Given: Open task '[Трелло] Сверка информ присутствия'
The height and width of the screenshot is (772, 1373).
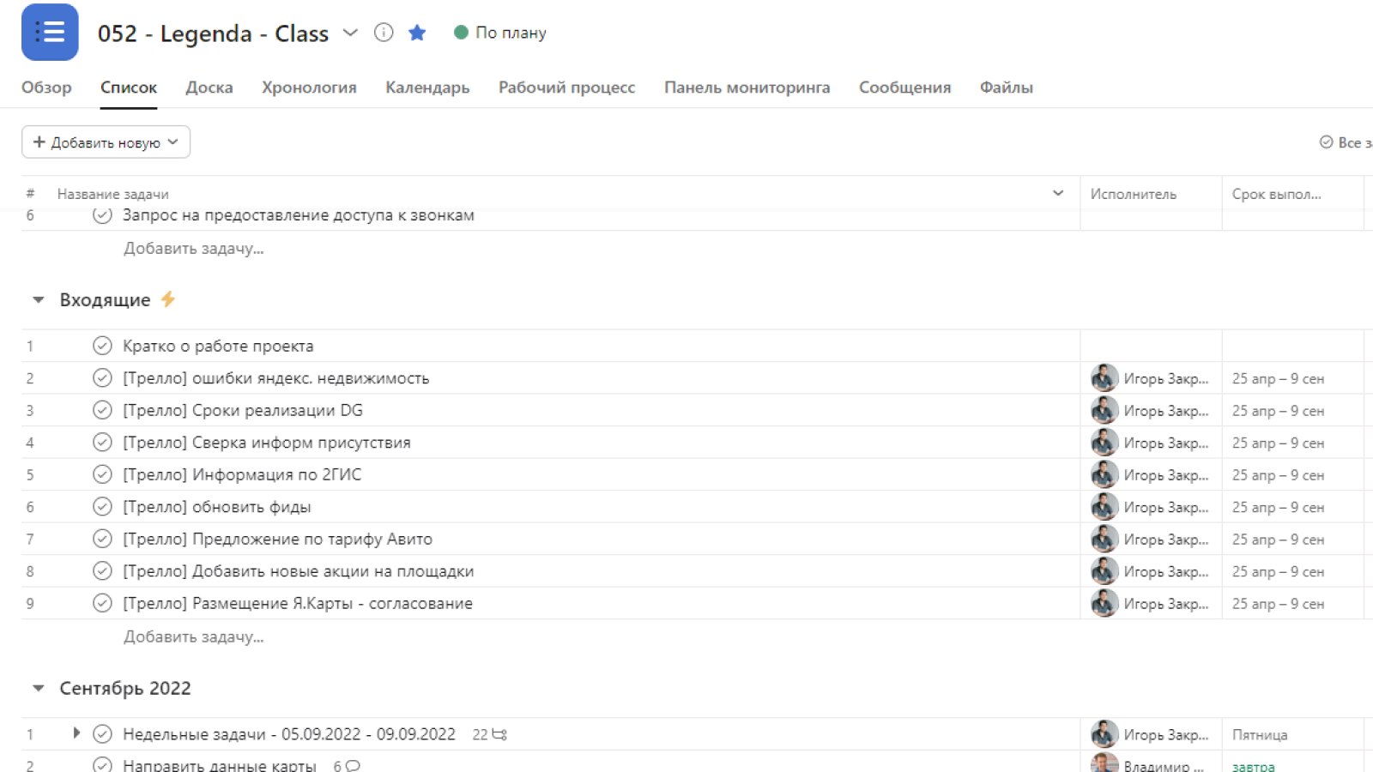Looking at the screenshot, I should point(267,443).
